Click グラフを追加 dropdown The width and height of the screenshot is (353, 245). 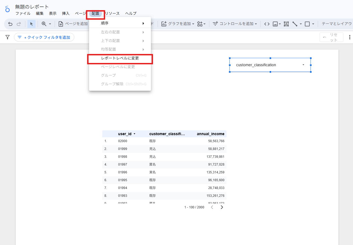(178, 24)
